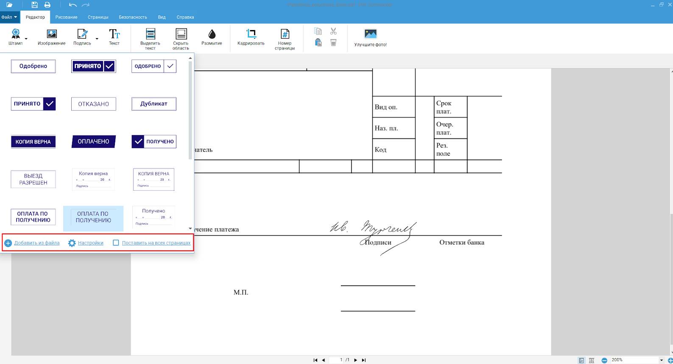Expand the Штамп dropdown arrow
Screen dimensions: 673x364
pyautogui.click(x=26, y=39)
